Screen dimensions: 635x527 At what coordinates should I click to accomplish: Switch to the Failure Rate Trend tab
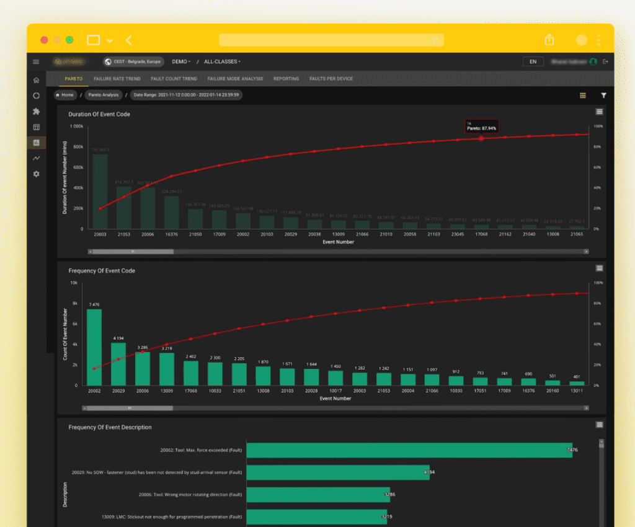click(117, 79)
